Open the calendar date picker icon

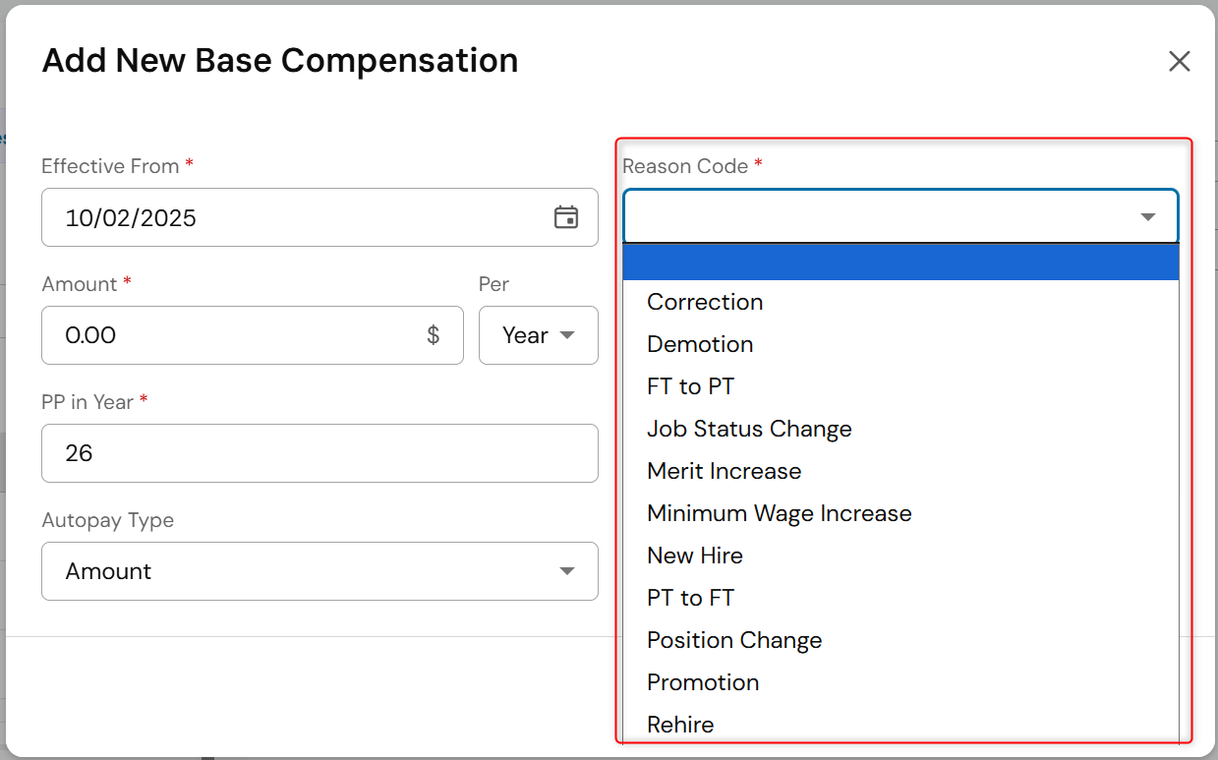(x=567, y=217)
